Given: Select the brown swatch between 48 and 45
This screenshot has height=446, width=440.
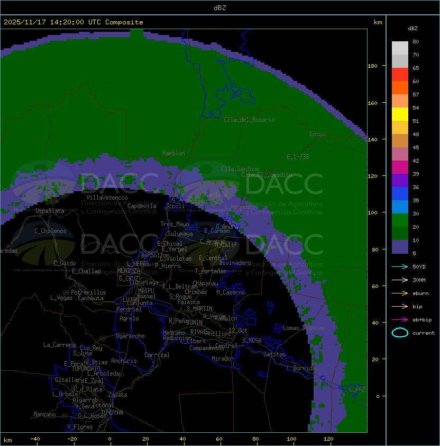Looking at the screenshot, I should click(x=400, y=140).
